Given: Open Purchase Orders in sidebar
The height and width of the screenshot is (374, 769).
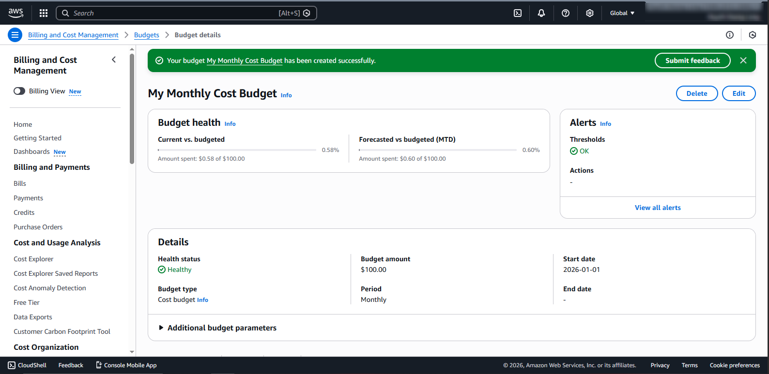Looking at the screenshot, I should coord(38,227).
